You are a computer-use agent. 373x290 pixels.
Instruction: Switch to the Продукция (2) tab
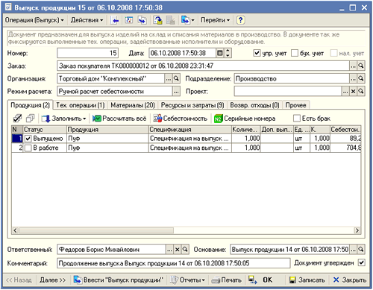30,105
